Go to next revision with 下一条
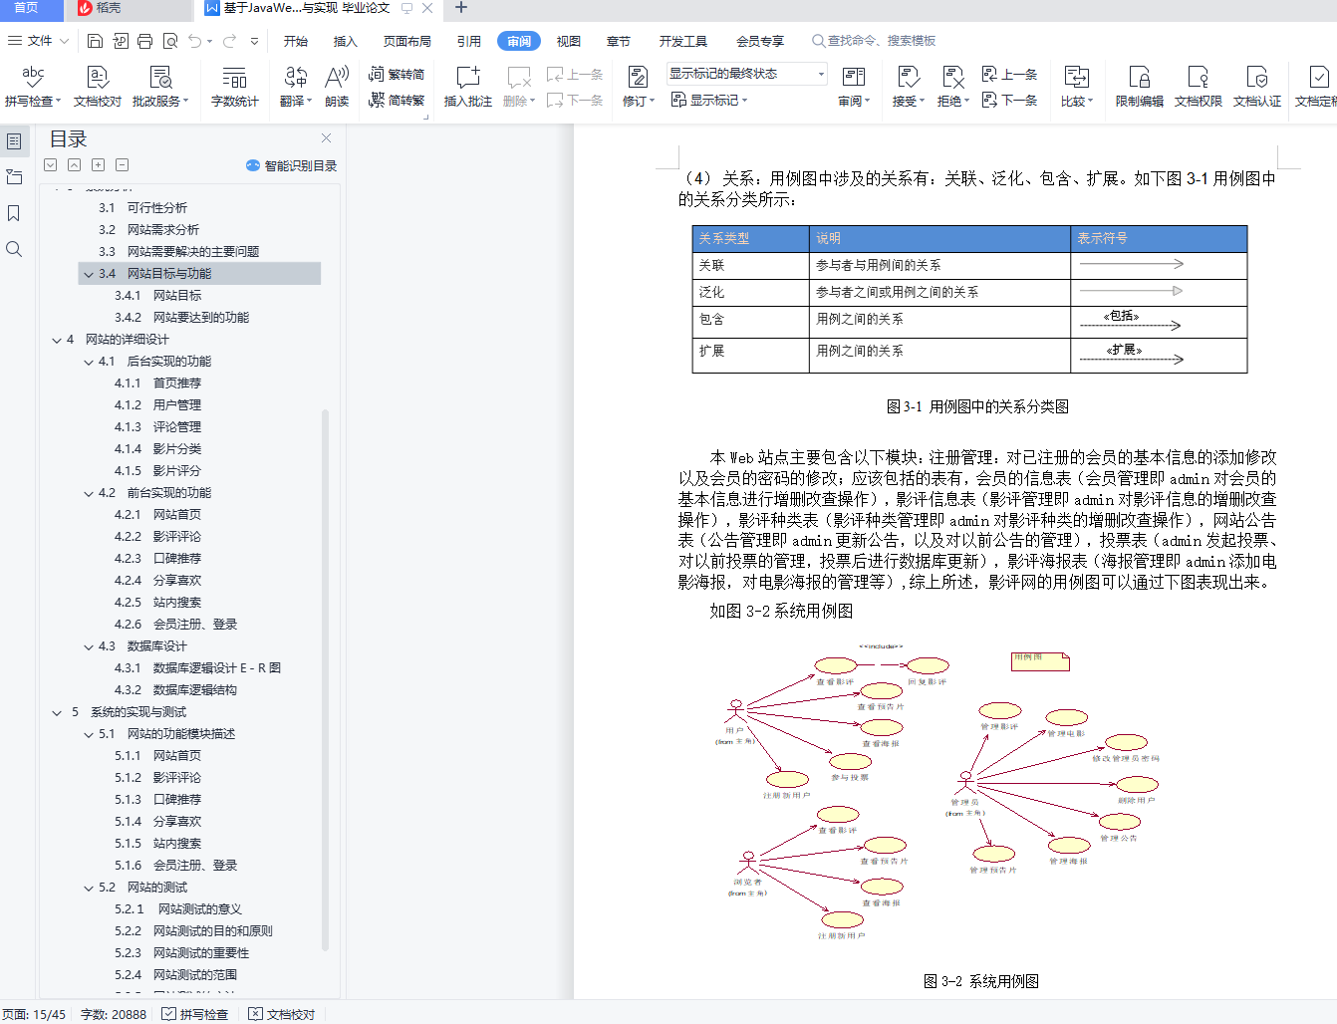 click(1009, 100)
